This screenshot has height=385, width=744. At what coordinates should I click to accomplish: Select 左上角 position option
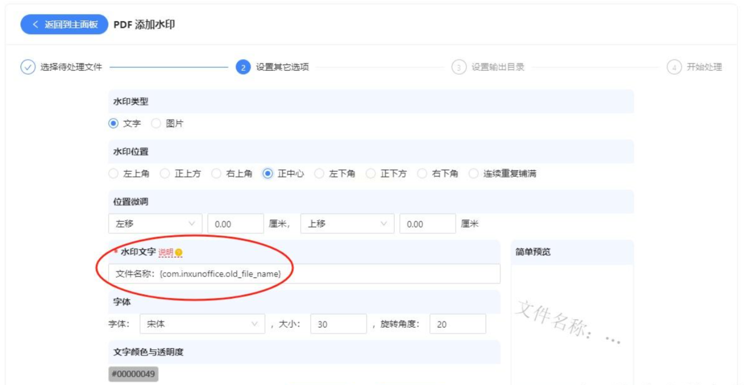point(113,174)
